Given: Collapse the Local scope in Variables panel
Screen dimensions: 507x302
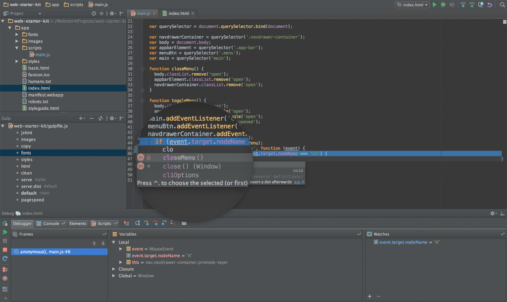Looking at the screenshot, I should tap(114, 242).
